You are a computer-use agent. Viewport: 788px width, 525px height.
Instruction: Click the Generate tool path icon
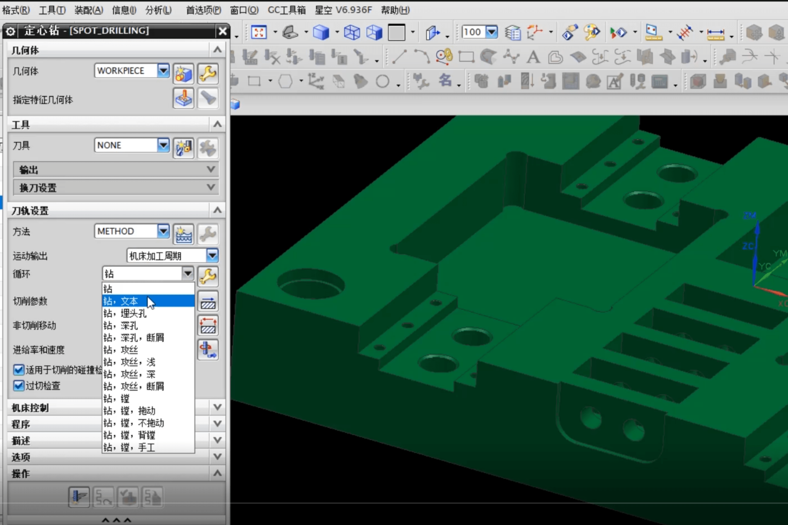point(79,497)
